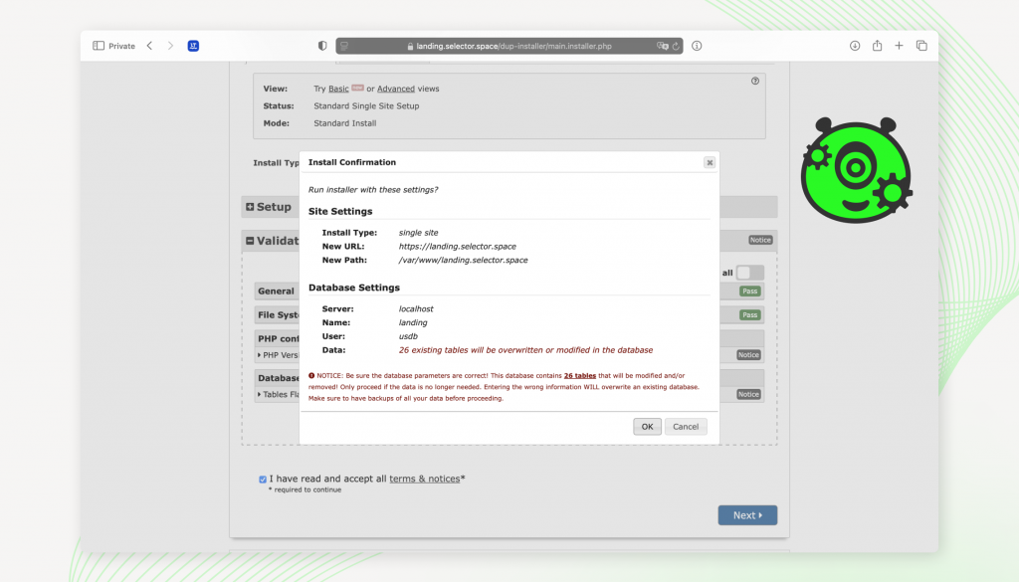Confirm installation with the OK button

[647, 426]
